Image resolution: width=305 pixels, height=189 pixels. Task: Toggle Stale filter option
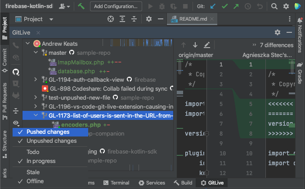[50, 172]
